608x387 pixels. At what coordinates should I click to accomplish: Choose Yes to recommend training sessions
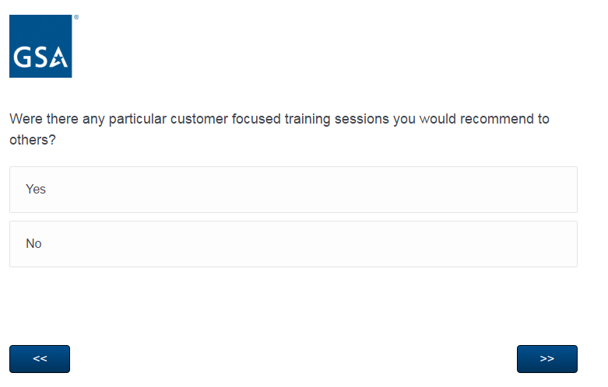point(293,190)
